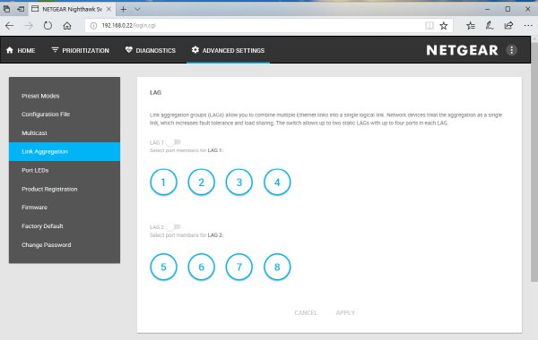This screenshot has height=340, width=538.
Task: Select port 6 for LAG 2
Action: pyautogui.click(x=202, y=267)
